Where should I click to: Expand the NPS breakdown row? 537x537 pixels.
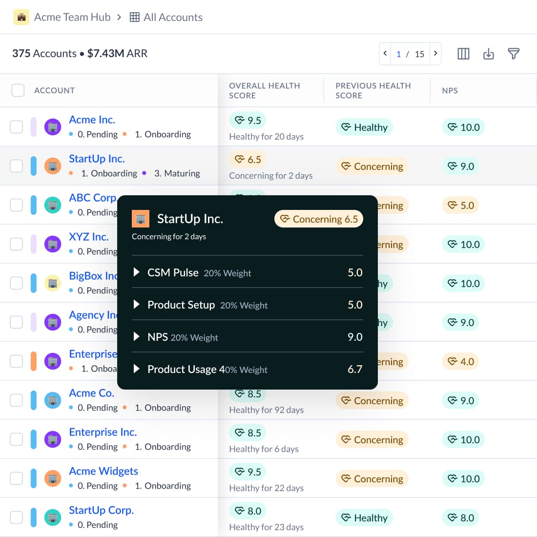137,337
